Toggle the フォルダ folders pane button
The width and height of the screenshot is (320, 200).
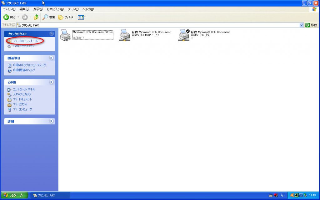point(66,17)
